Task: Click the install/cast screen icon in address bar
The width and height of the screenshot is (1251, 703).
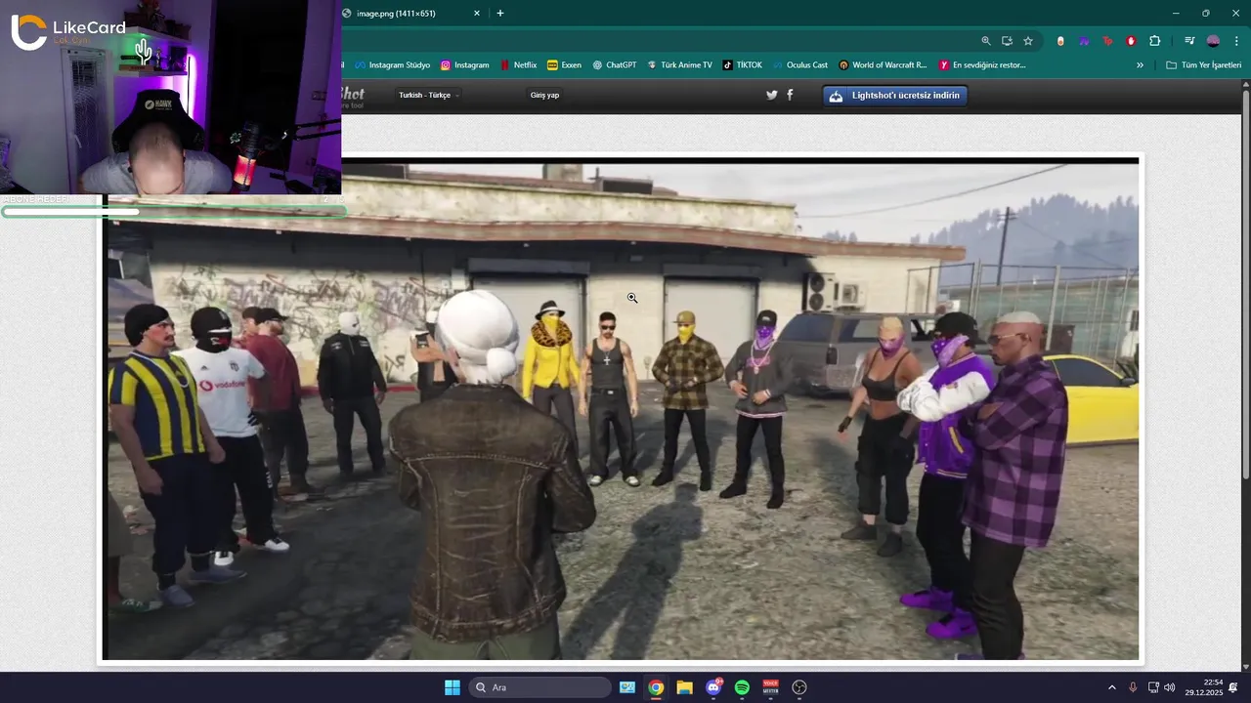Action: tap(1007, 41)
